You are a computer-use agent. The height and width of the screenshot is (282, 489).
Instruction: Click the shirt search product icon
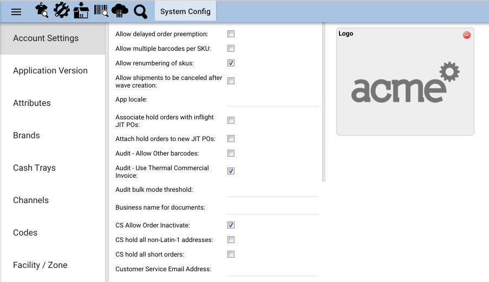click(42, 10)
